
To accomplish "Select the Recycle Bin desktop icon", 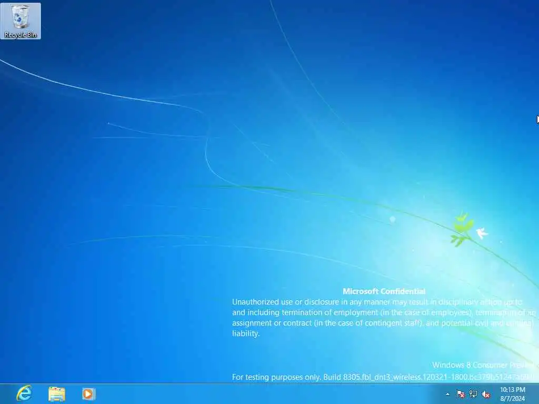I will pos(21,21).
